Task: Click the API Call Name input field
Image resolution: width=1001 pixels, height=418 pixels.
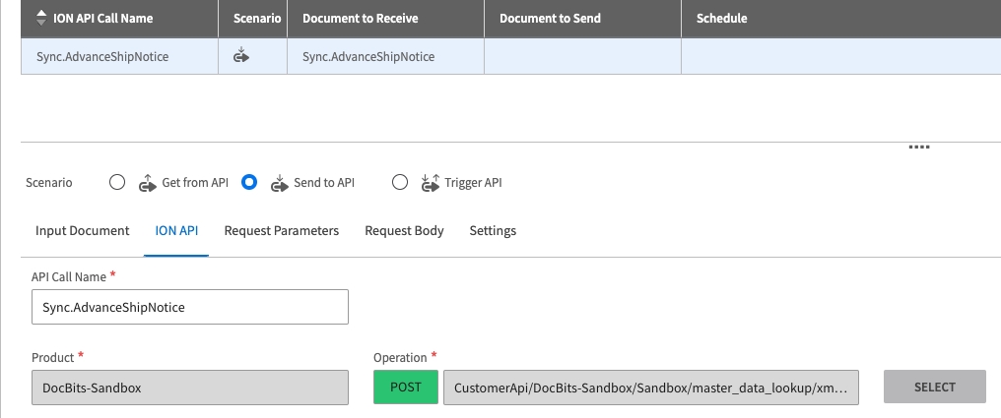Action: tap(190, 307)
